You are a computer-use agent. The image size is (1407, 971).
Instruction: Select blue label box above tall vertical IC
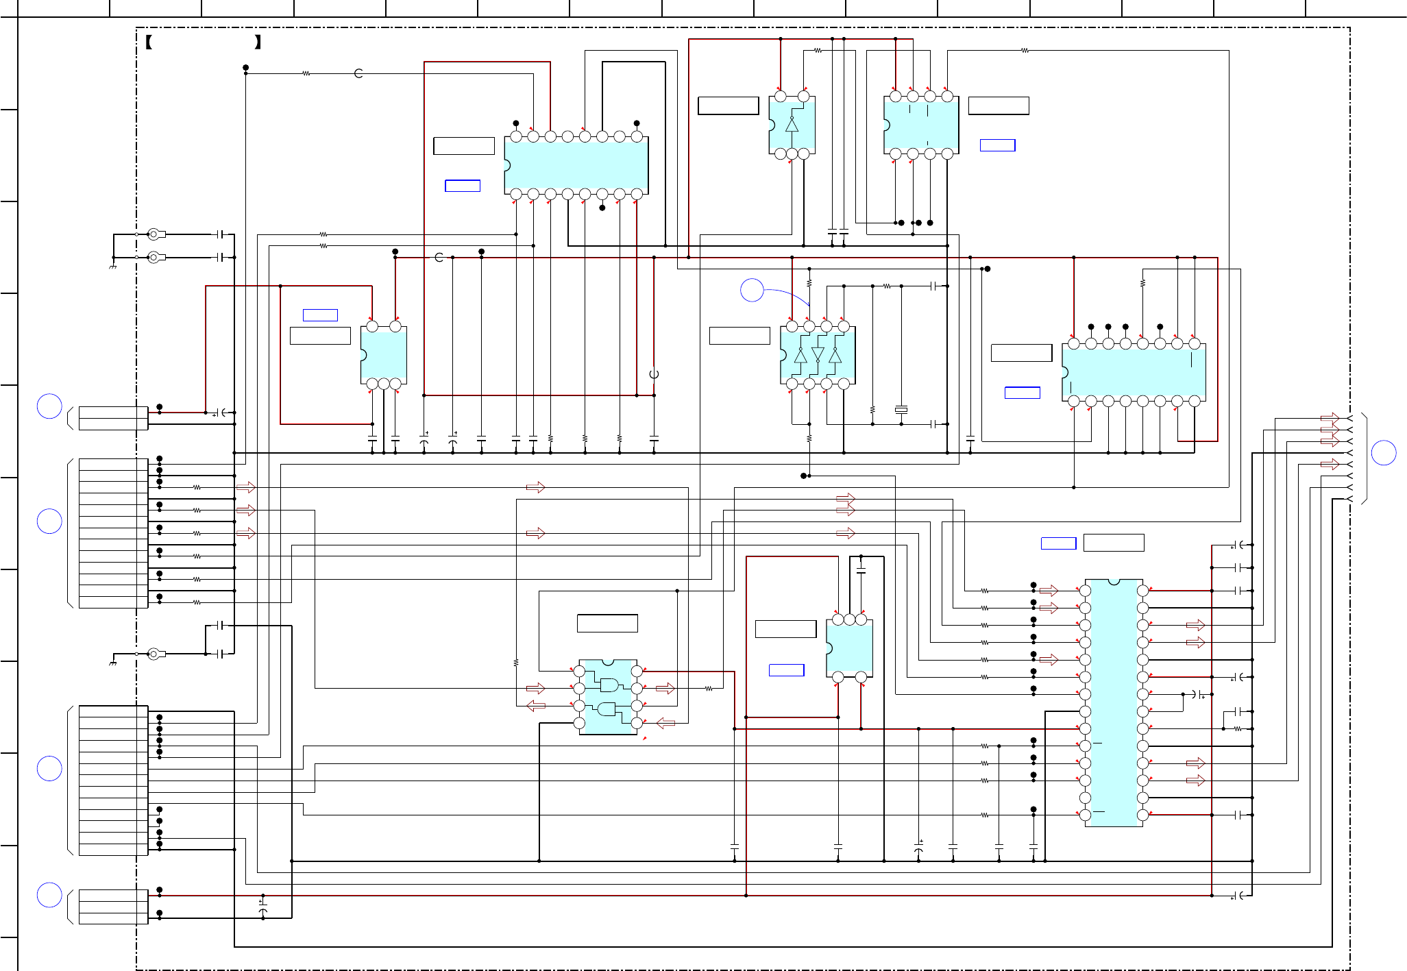(x=1058, y=543)
